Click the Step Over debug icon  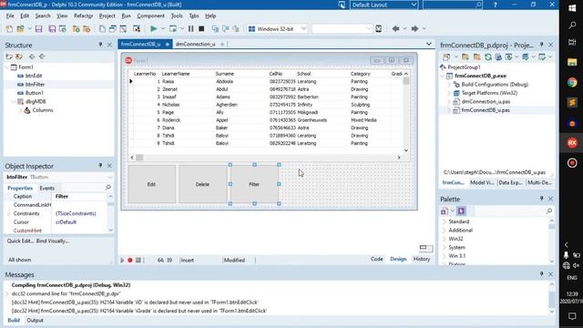tap(225, 28)
